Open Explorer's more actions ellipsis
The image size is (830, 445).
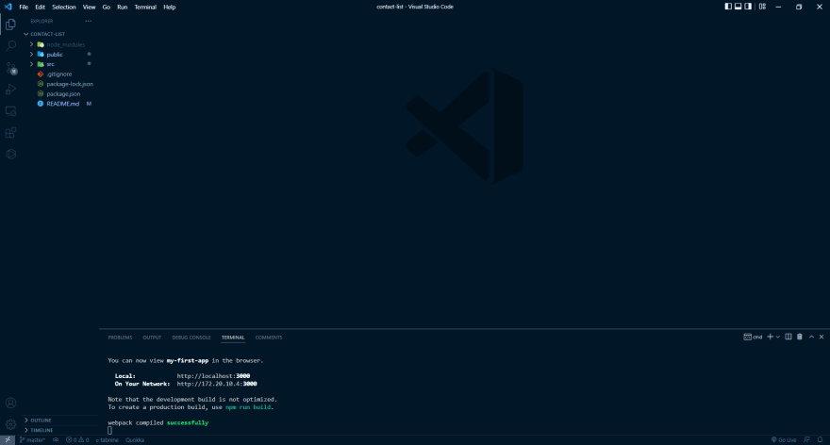tap(89, 21)
